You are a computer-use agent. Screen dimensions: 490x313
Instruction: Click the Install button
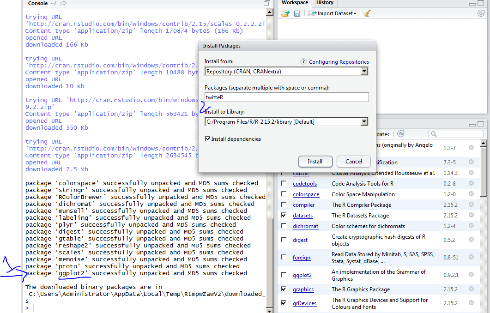[315, 162]
